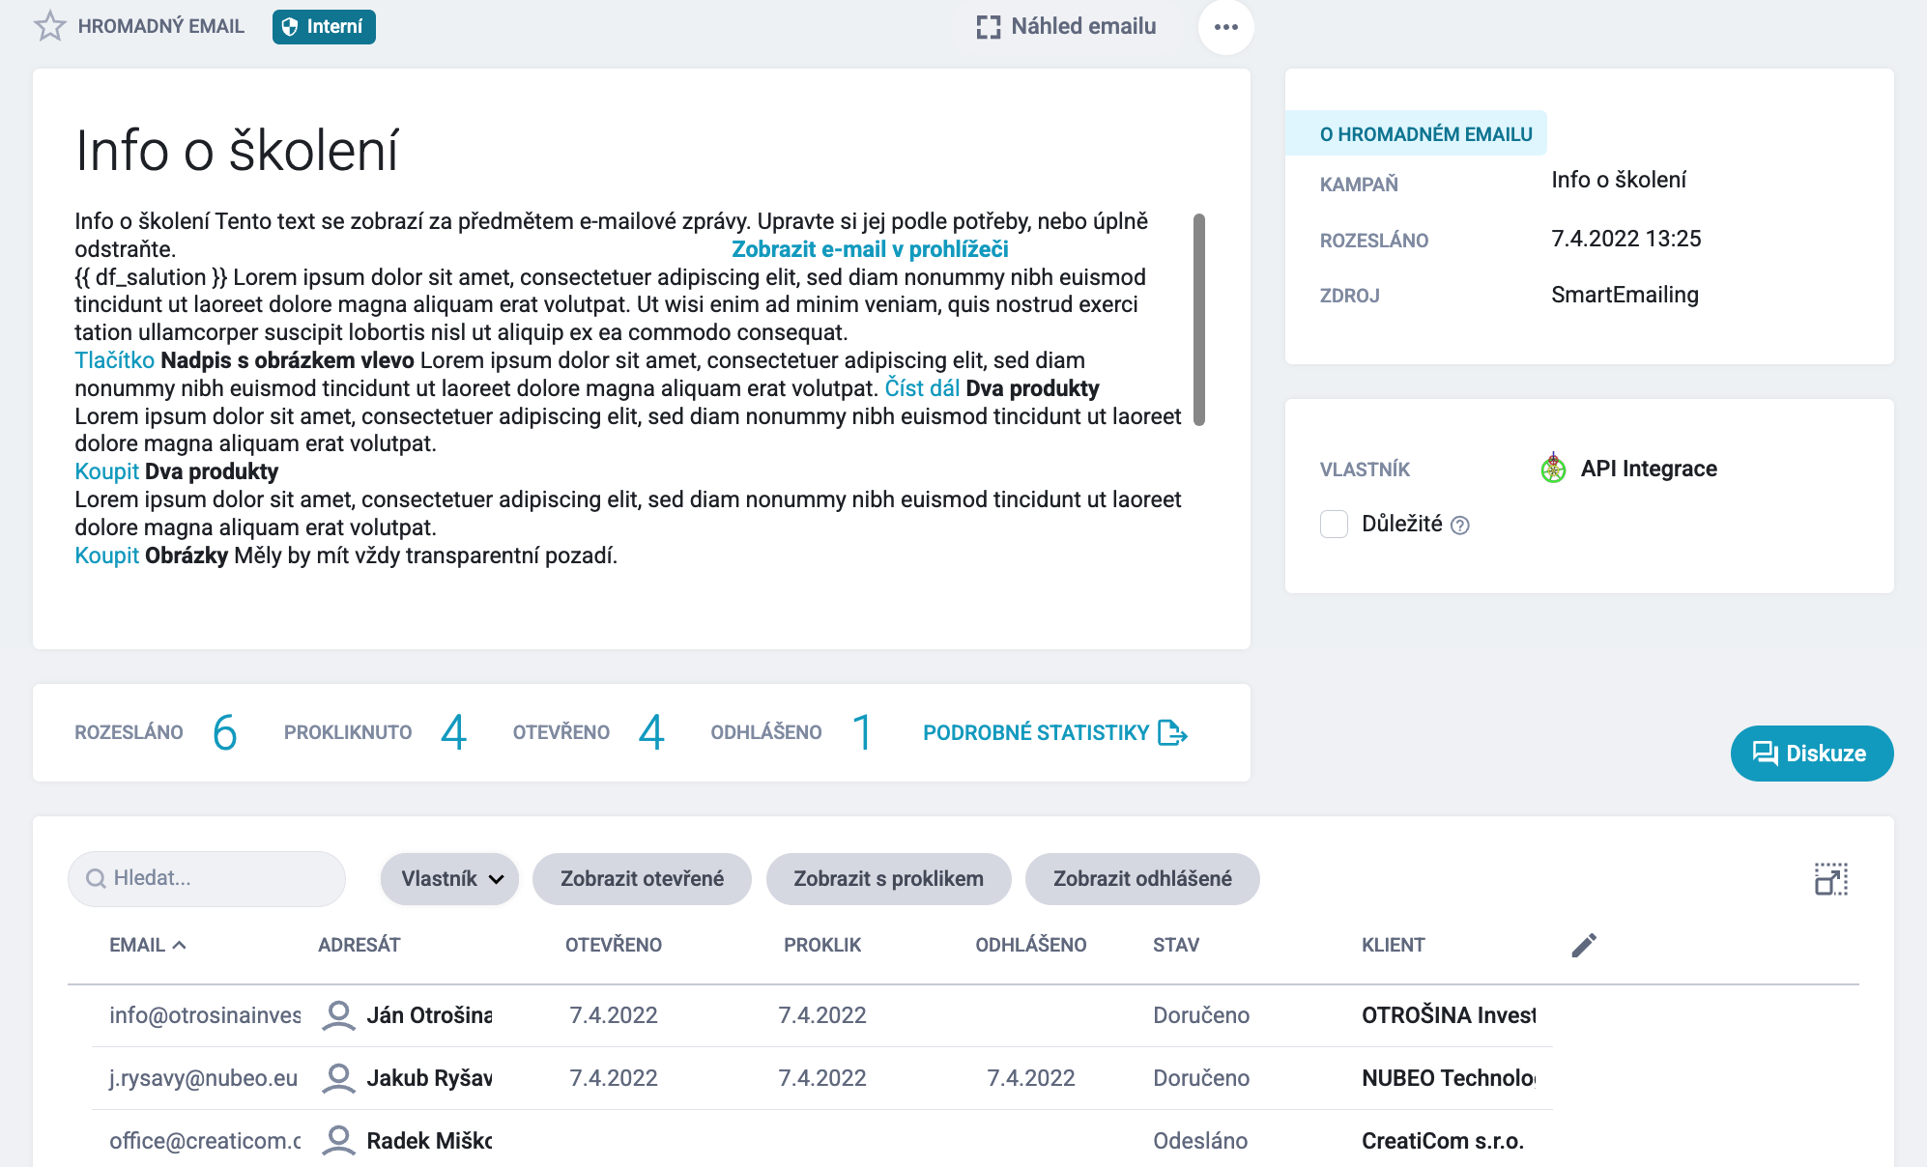
Task: Click the API Integrace owner avatar
Action: tap(1553, 469)
